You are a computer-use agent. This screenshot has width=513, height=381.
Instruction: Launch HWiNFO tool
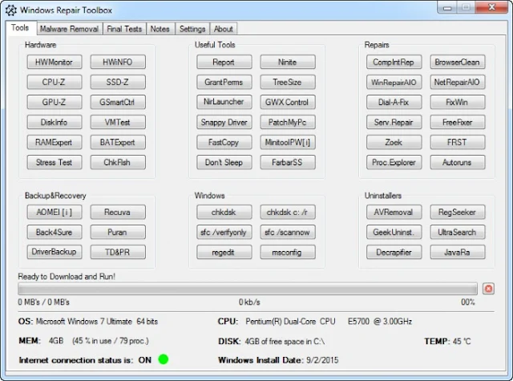[x=118, y=62]
